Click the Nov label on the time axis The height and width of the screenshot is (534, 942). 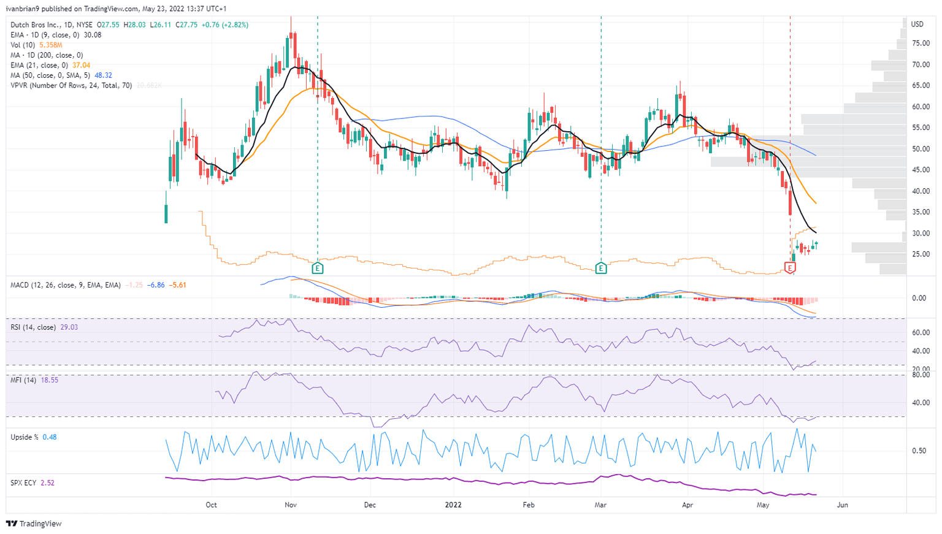coord(291,505)
